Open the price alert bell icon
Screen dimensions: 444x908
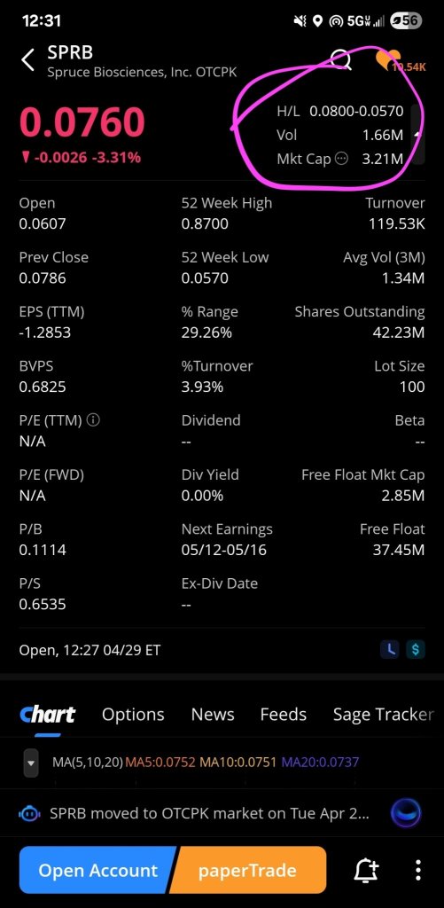[x=366, y=870]
